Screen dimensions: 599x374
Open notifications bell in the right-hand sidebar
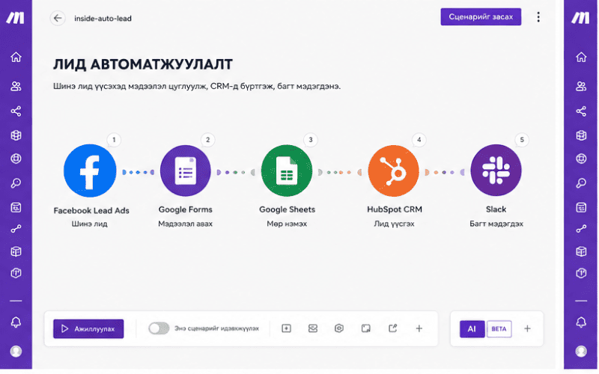click(581, 322)
